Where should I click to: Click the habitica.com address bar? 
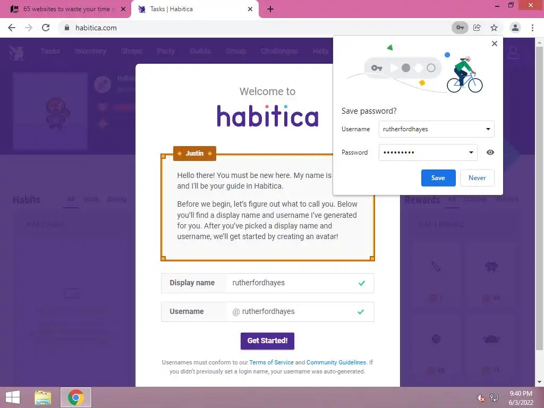tap(255, 28)
